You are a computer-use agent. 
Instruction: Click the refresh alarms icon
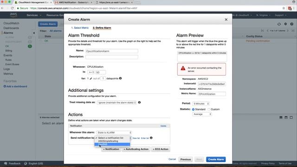279,24
